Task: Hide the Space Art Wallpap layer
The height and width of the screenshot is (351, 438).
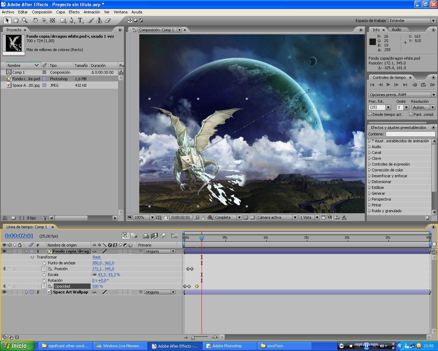Action: (x=4, y=292)
